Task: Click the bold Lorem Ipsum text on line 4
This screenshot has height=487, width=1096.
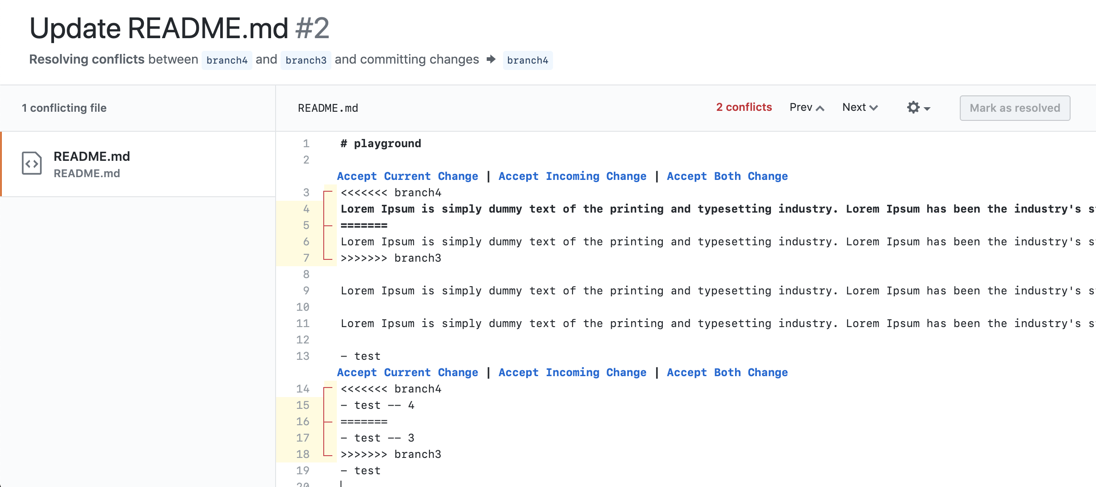Action: pos(718,209)
